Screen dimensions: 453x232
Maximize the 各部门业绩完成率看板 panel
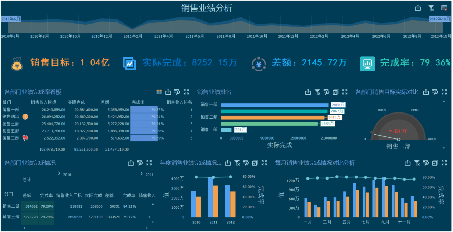pyautogui.click(x=186, y=92)
